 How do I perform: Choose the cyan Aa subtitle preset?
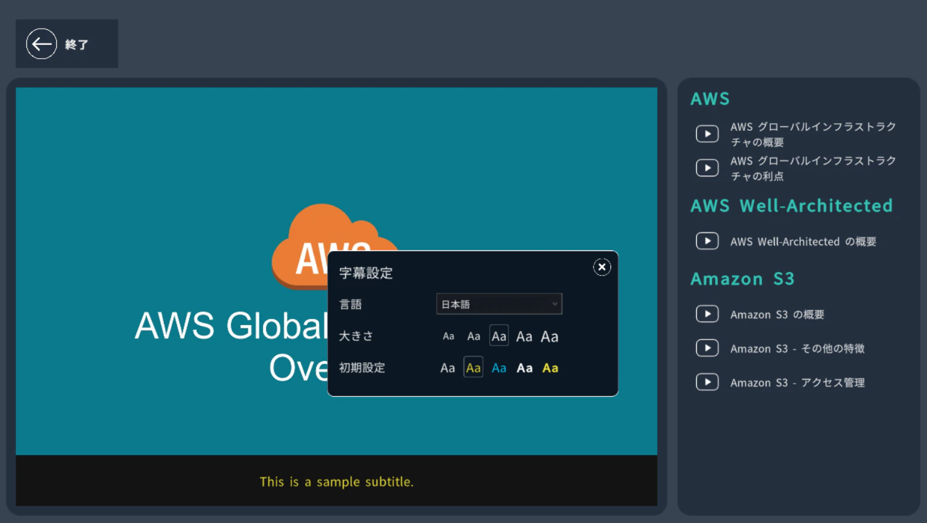pos(499,368)
